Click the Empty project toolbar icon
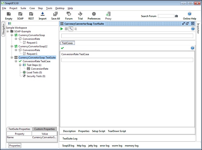Screen dimensions: 202x150 tap(8, 14)
